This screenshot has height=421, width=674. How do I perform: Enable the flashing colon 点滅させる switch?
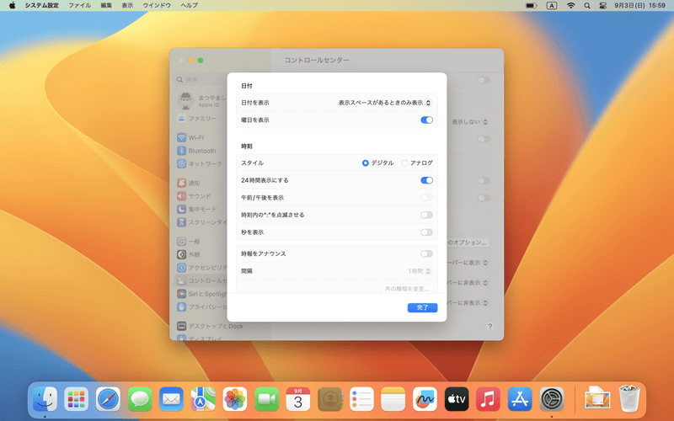tap(426, 215)
